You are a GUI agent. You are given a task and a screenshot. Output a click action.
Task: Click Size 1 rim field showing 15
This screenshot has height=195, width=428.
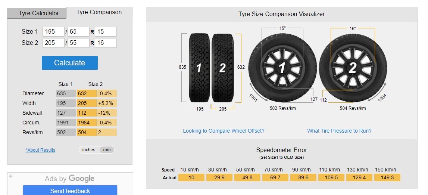click(x=106, y=32)
